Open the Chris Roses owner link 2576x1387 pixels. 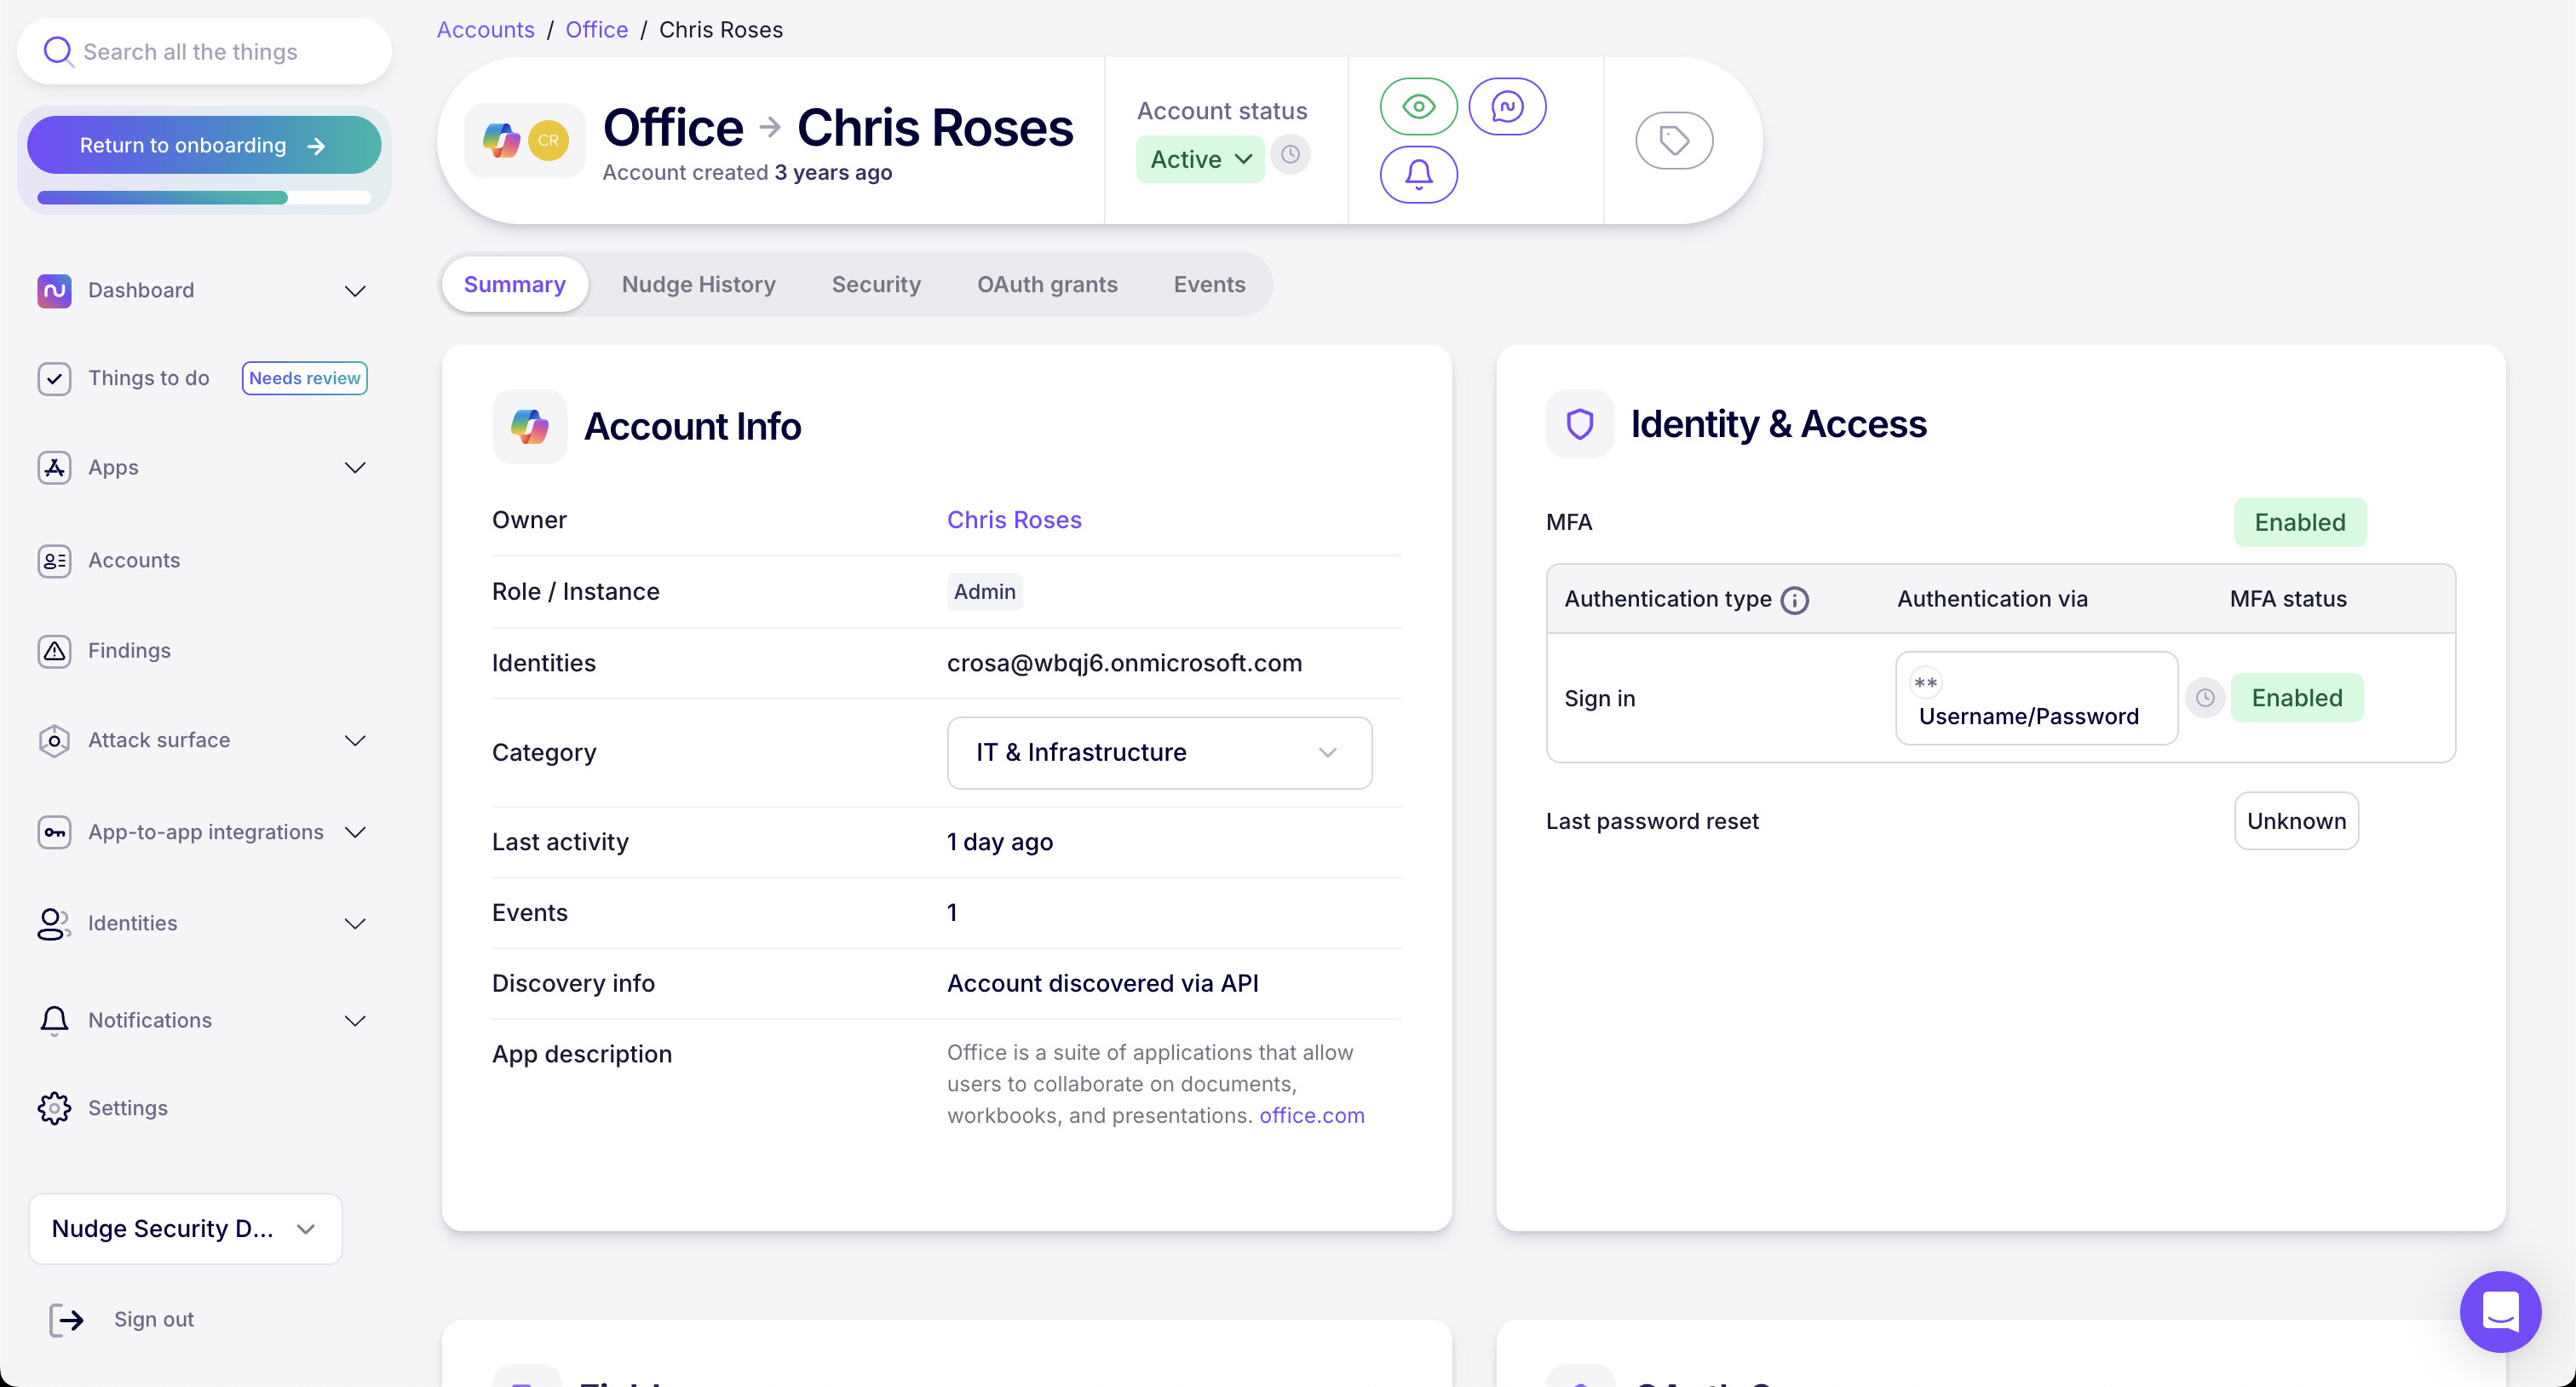[x=1014, y=520]
